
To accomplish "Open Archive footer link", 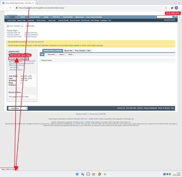I will [140, 108].
